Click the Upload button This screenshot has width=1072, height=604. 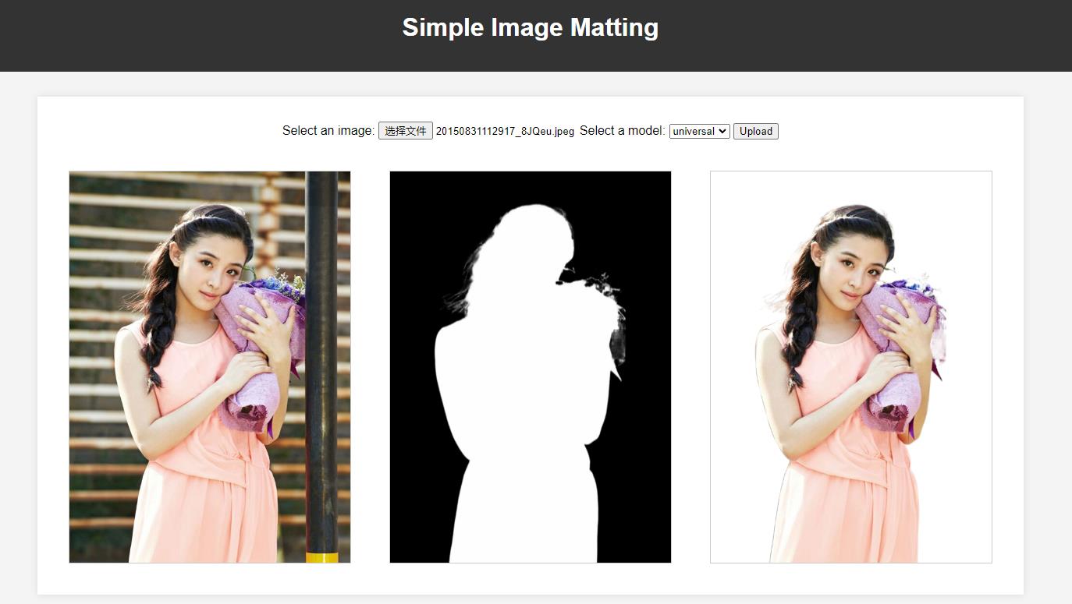756,131
